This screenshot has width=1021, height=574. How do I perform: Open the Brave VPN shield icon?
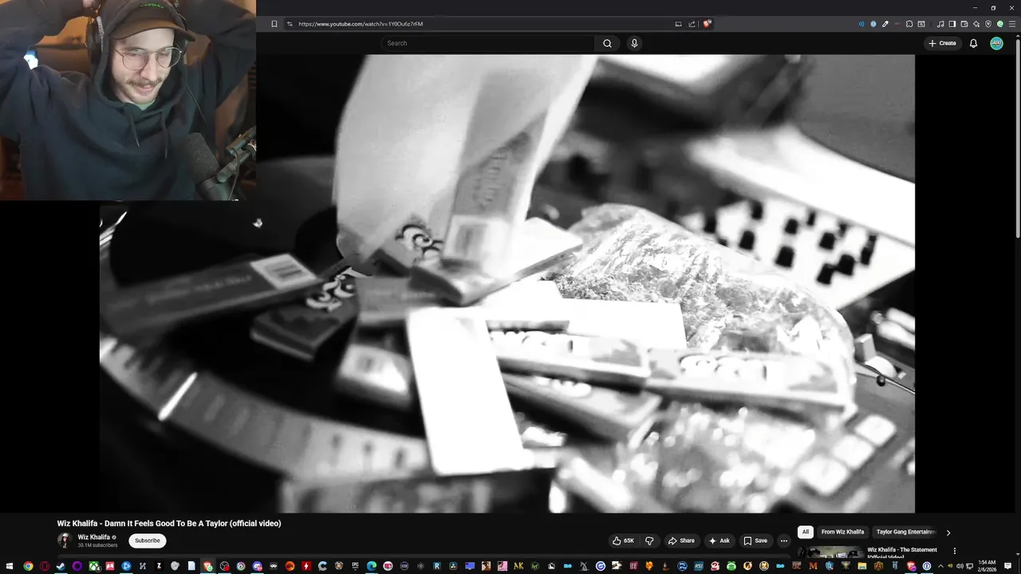point(988,24)
